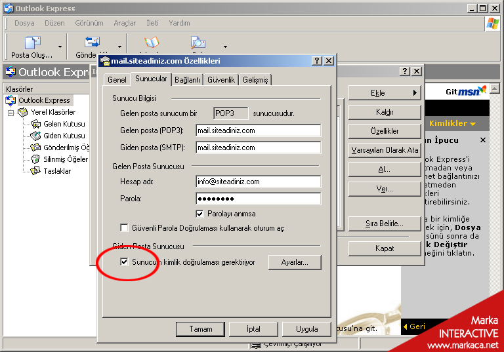
Task: Click the Sıra Belirle... button
Action: pyautogui.click(x=385, y=224)
